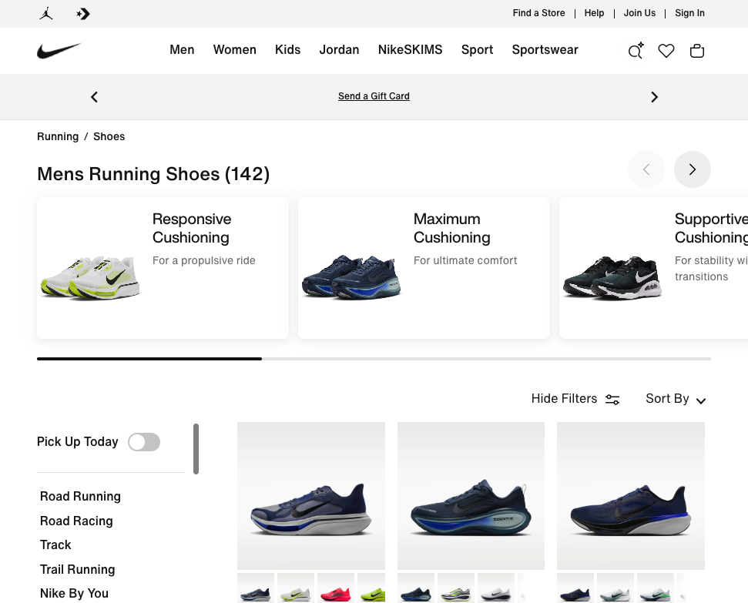Open the Women menu
748x603 pixels.
(x=235, y=49)
